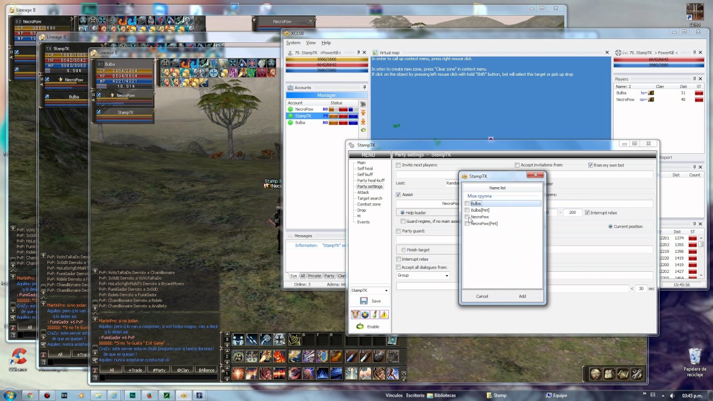
Task: Click Cancel in the Name list dialog
Action: [482, 296]
